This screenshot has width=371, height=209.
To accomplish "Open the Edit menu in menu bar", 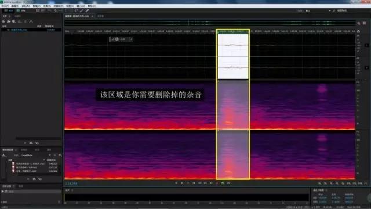I will (15, 6).
